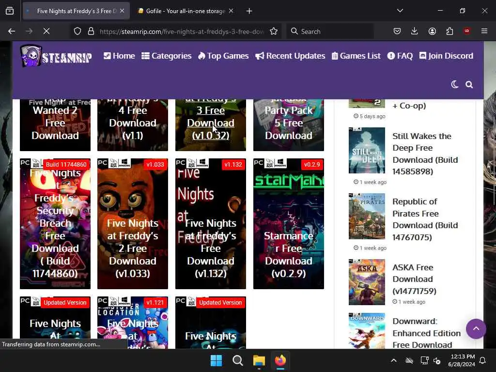Go back using the browser back arrow
The image size is (496, 372).
(x=12, y=31)
